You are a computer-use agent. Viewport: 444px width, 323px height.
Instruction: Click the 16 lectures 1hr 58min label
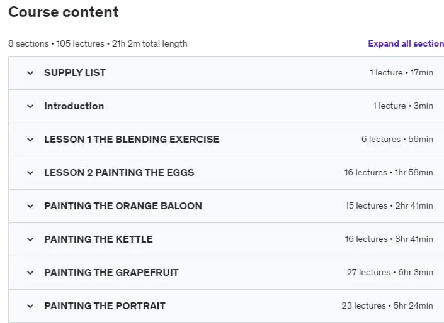[x=389, y=172]
